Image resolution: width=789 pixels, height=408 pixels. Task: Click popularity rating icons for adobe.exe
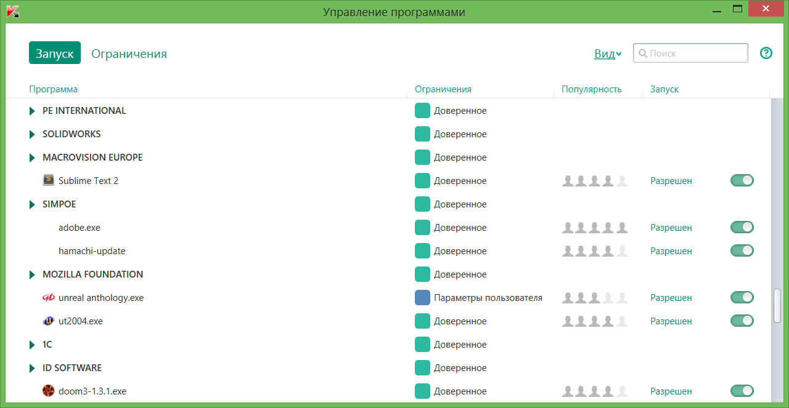595,227
